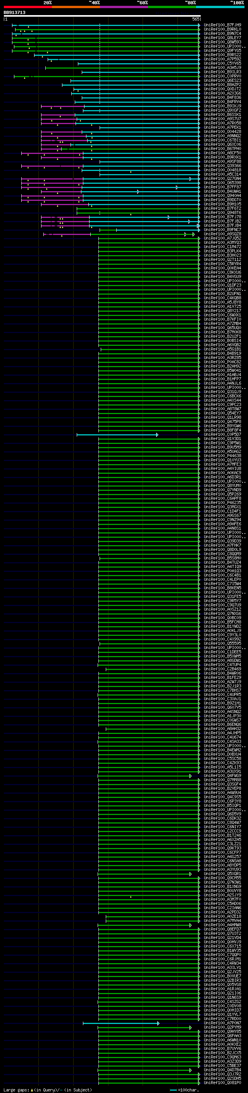Select label UniRef100_Q27GN4
The height and width of the screenshot is (1093, 248).
tap(222, 179)
